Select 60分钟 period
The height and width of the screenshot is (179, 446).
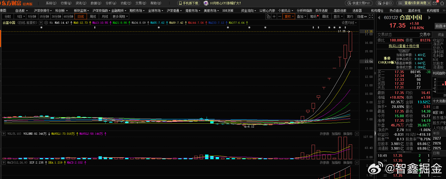point(68,16)
